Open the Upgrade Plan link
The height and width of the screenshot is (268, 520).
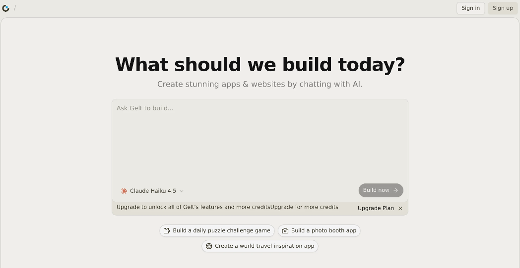tap(376, 208)
